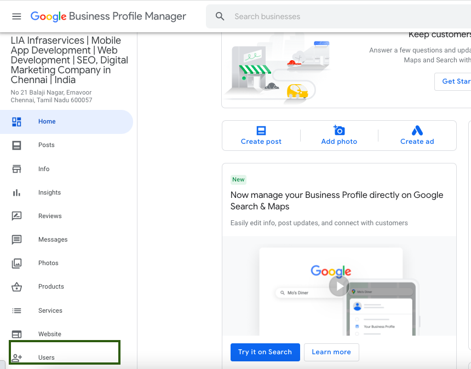This screenshot has height=369, width=471.
Task: Select the Home dashboard icon
Action: pos(16,122)
